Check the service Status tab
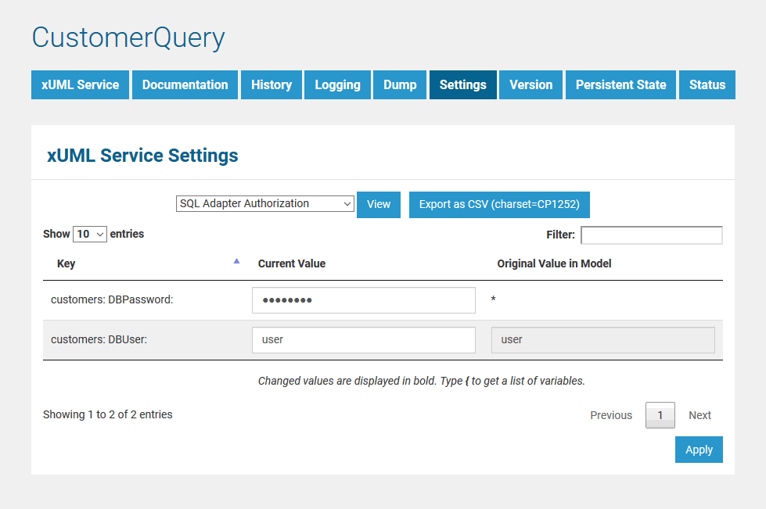Viewport: 766px width, 509px height. 707,84
